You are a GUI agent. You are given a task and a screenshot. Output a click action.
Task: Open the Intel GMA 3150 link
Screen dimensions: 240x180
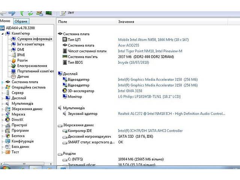click(130, 91)
